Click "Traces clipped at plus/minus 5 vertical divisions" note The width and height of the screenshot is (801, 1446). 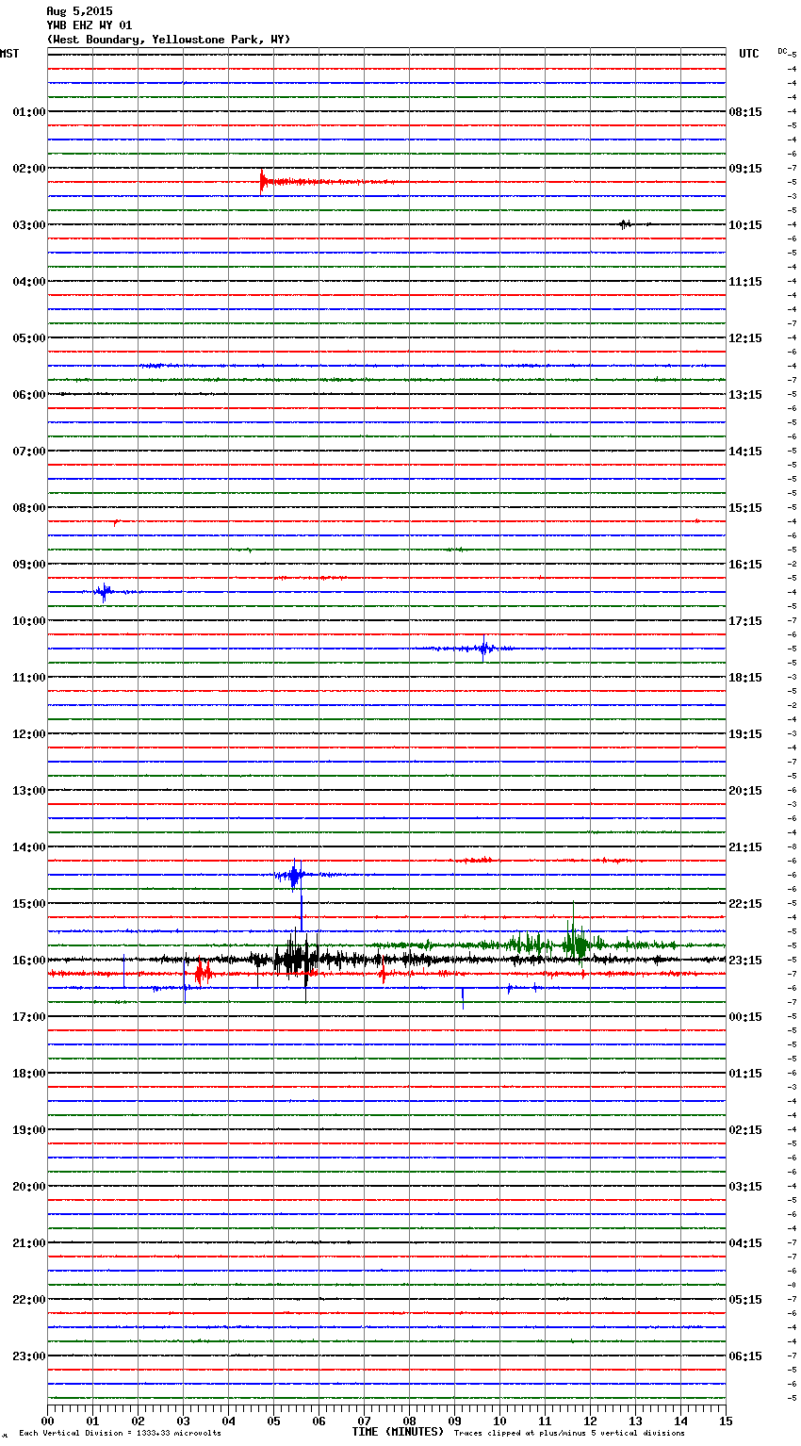(569, 1434)
